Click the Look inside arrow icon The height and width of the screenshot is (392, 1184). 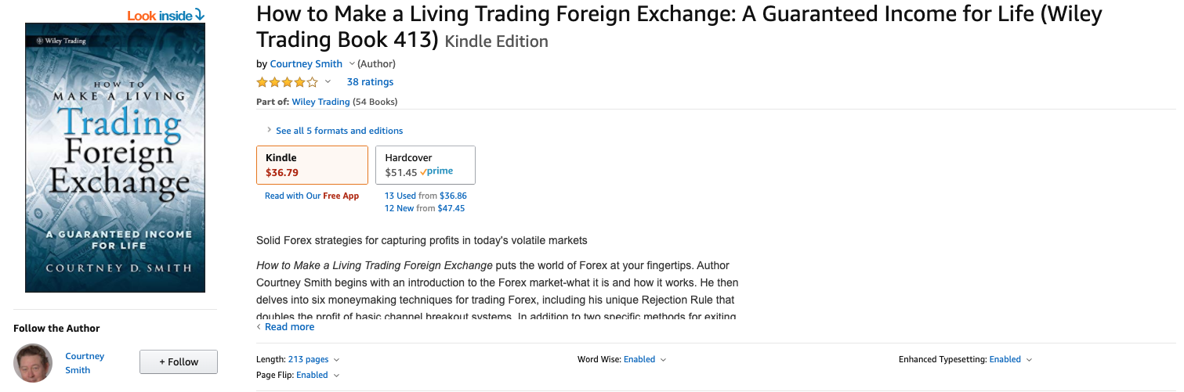(200, 14)
